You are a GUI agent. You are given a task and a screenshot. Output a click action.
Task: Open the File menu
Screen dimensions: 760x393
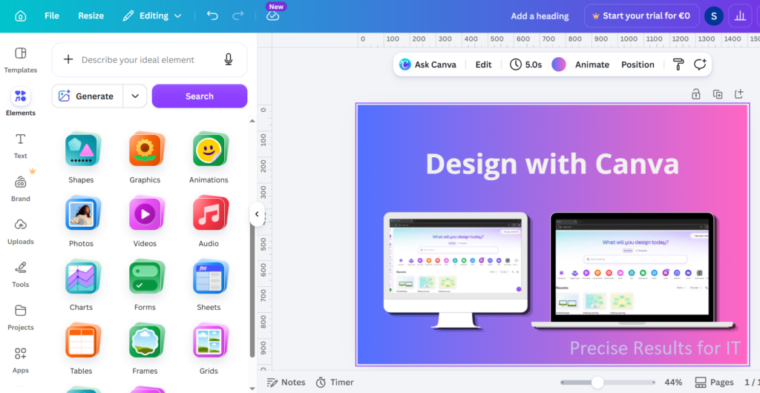tap(52, 16)
